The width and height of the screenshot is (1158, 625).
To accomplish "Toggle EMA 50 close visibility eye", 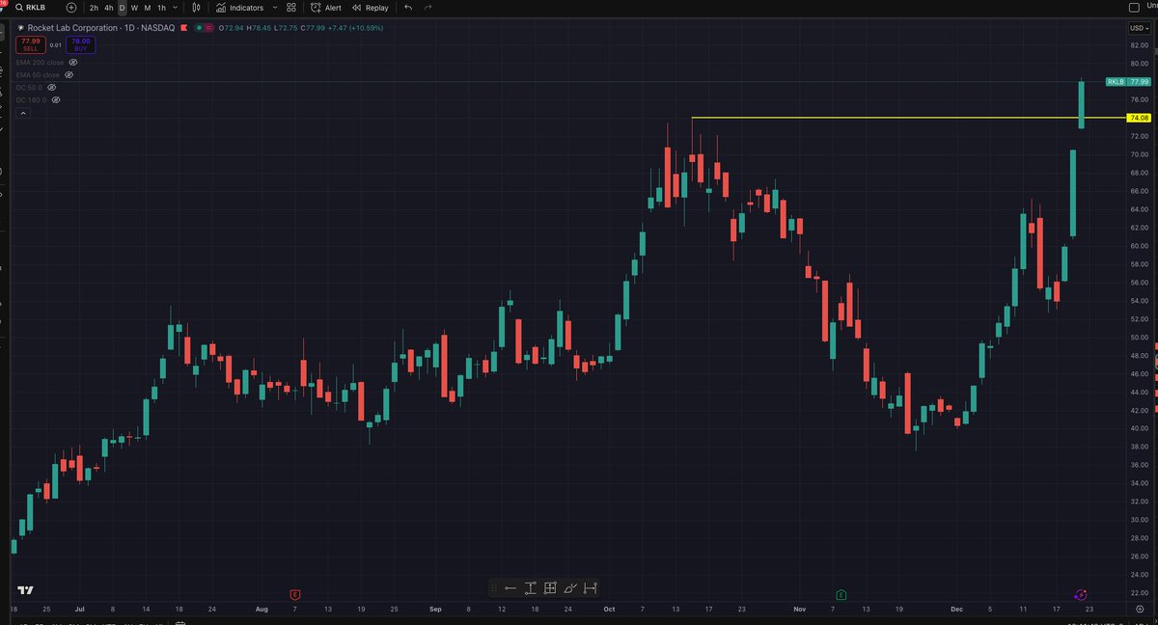I will 69,74.
